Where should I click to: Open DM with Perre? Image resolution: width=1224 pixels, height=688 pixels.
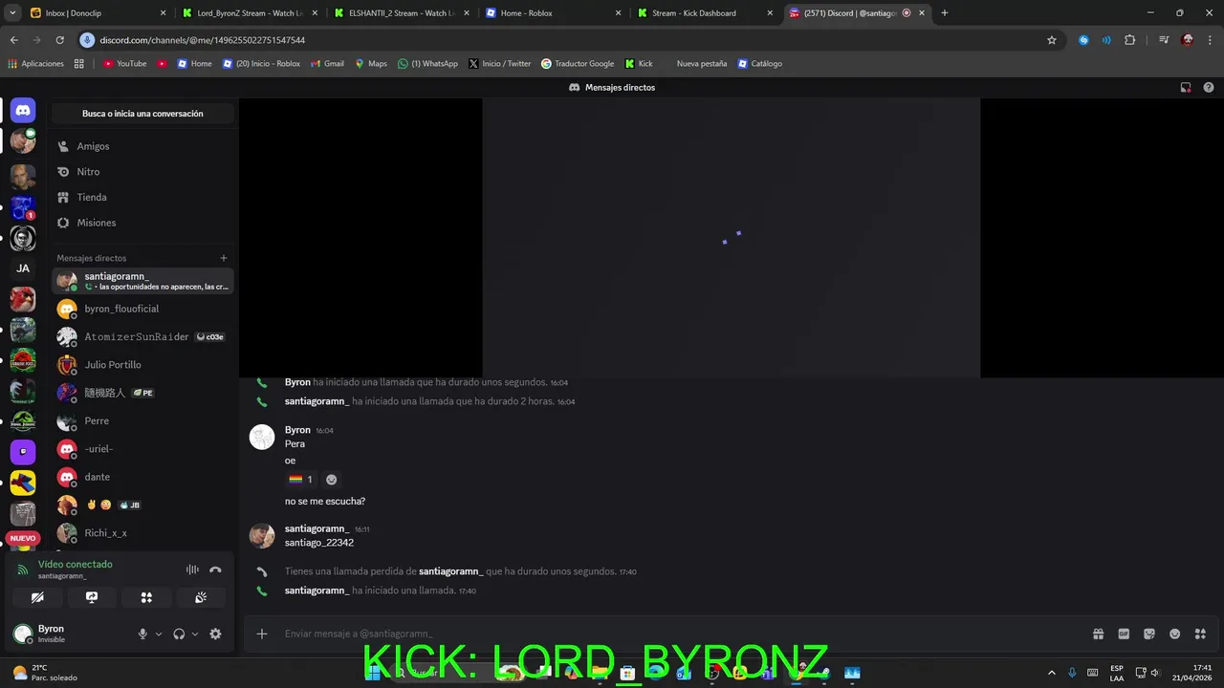click(142, 420)
